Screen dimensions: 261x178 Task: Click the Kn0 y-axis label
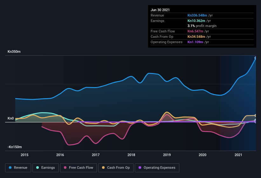(x=11, y=118)
